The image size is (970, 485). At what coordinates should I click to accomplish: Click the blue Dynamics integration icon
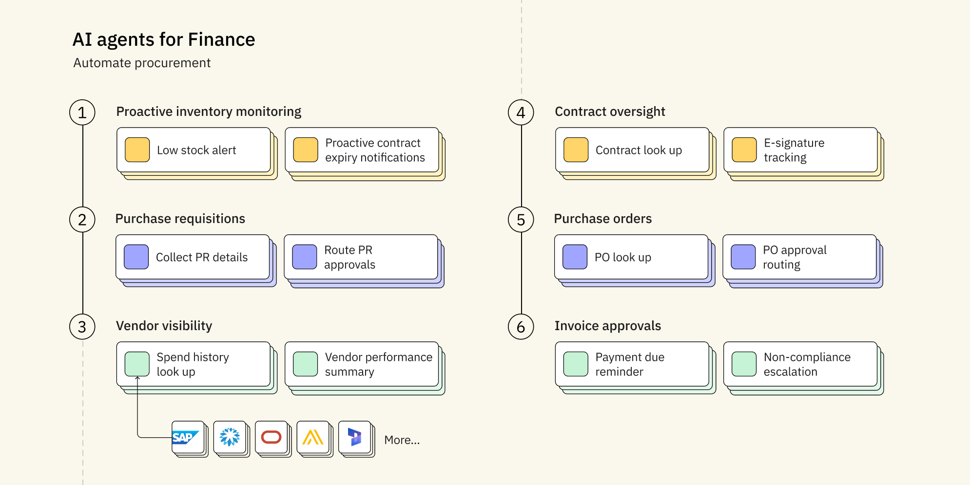(x=354, y=437)
